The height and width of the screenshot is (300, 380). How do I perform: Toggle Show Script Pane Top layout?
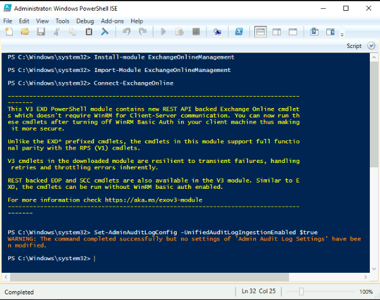tap(261, 31)
